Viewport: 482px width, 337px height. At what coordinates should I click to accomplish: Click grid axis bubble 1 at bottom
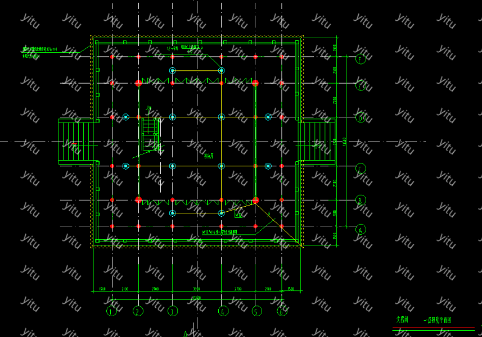pyautogui.click(x=111, y=311)
